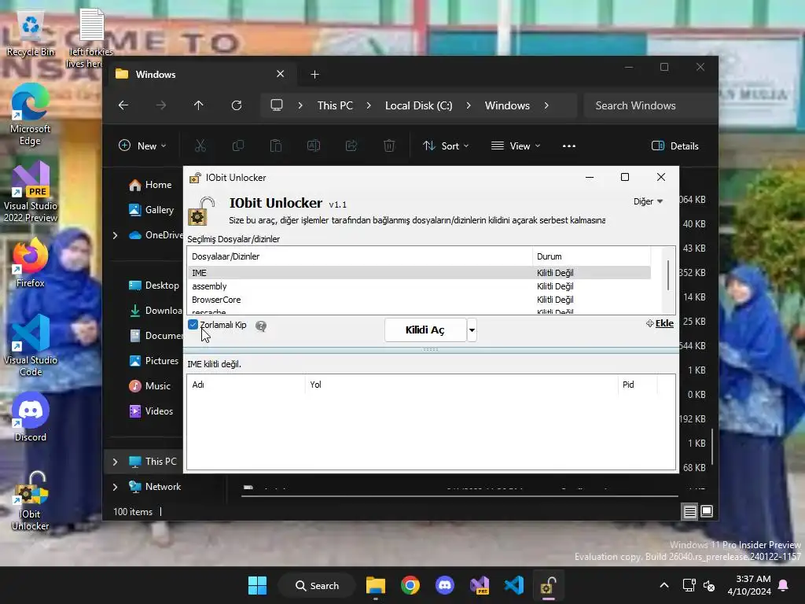The height and width of the screenshot is (604, 805).
Task: Switch Explorer to large thumbnails view button
Action: (x=707, y=511)
